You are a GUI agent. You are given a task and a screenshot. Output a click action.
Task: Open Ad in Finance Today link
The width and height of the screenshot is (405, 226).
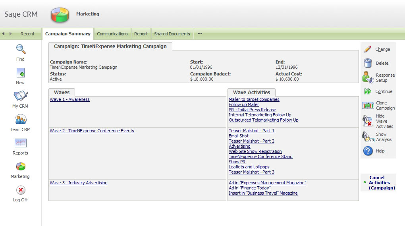(250, 188)
